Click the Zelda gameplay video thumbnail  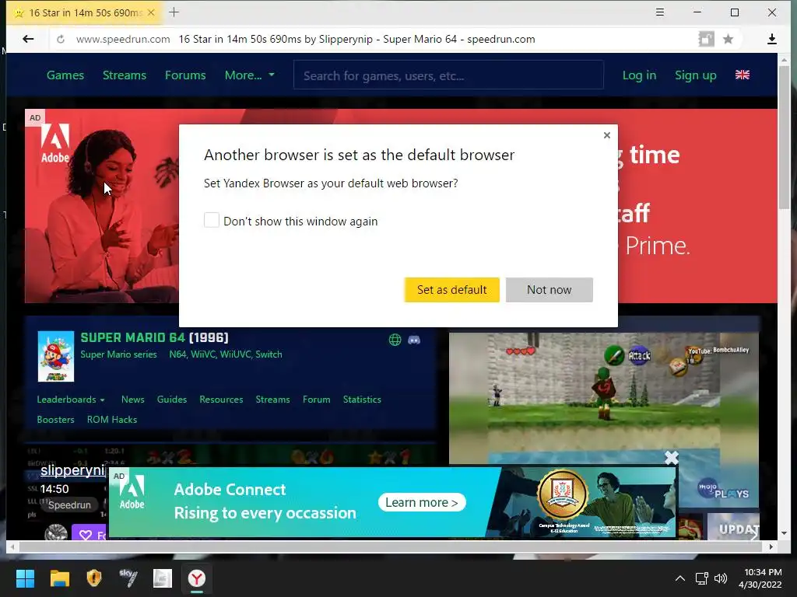(x=604, y=419)
